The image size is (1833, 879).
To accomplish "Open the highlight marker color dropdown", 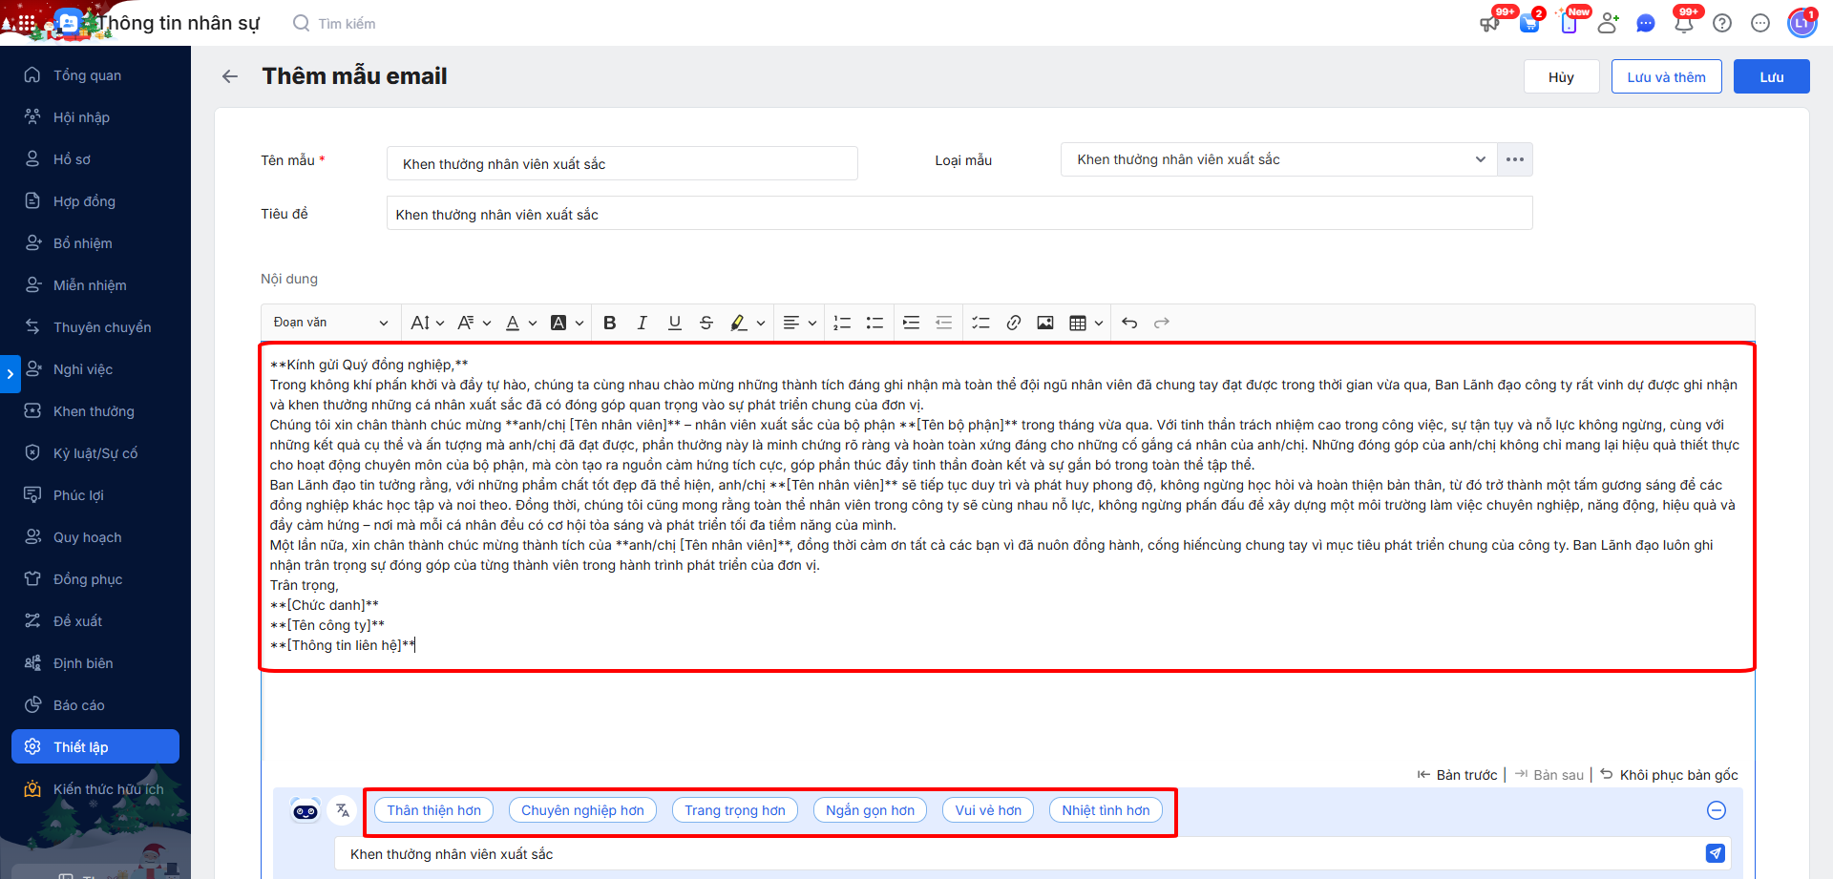I will 748,323.
